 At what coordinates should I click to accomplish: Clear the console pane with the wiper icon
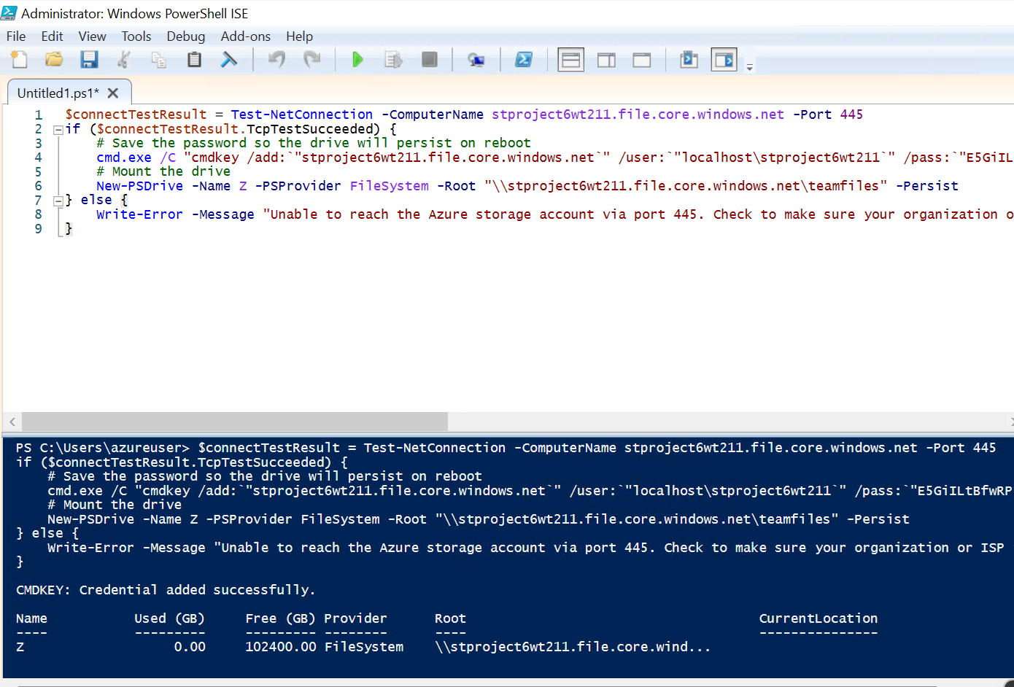tap(229, 60)
